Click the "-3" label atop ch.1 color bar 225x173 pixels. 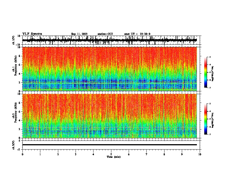tap(209, 57)
